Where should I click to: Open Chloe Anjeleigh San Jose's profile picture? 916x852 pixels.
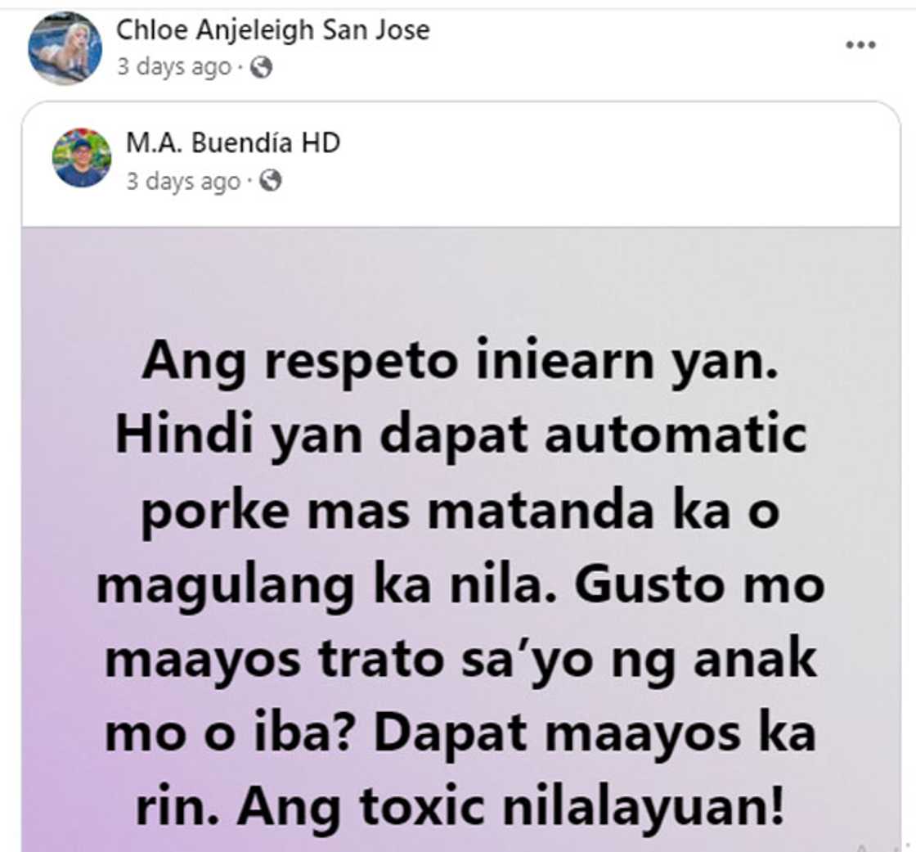pos(65,48)
